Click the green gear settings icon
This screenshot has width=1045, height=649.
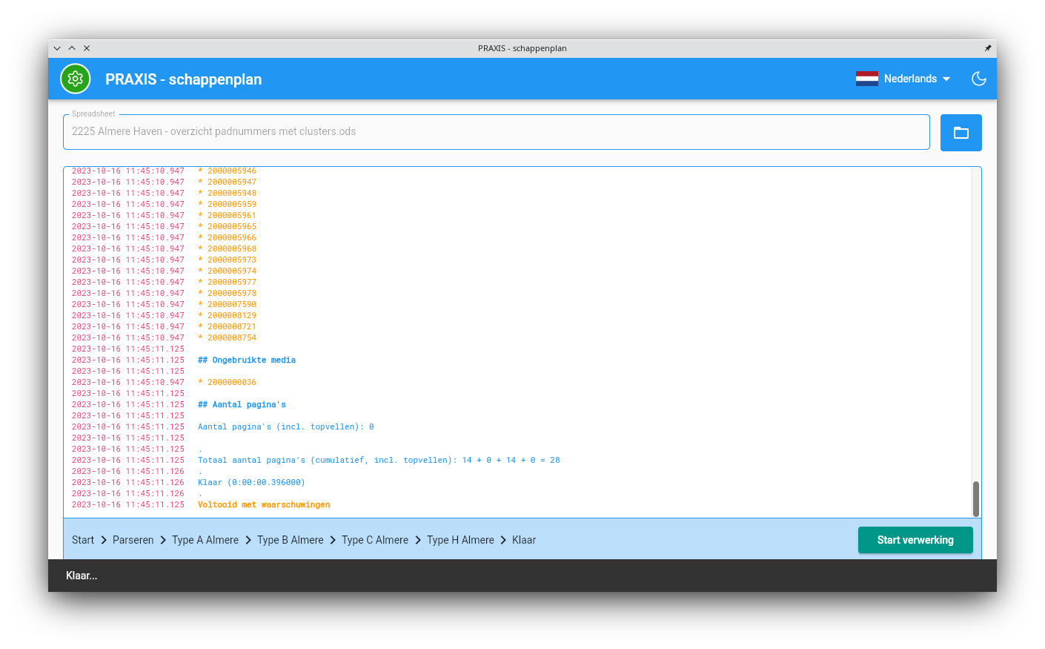(75, 79)
